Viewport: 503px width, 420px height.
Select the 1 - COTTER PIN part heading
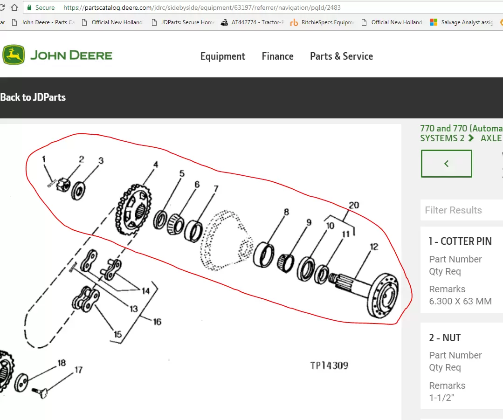(460, 241)
